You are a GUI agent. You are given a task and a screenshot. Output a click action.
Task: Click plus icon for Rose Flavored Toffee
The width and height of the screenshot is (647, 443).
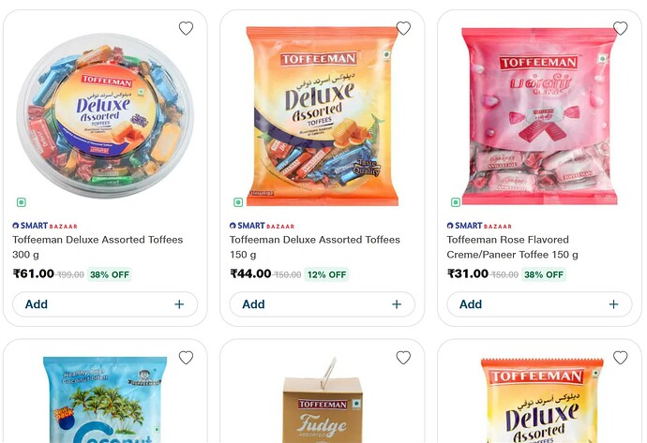click(613, 304)
